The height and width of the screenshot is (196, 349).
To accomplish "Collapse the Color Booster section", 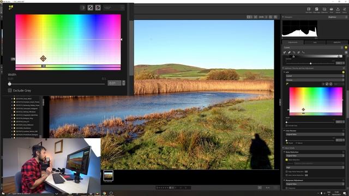I will pyautogui.click(x=284, y=131).
